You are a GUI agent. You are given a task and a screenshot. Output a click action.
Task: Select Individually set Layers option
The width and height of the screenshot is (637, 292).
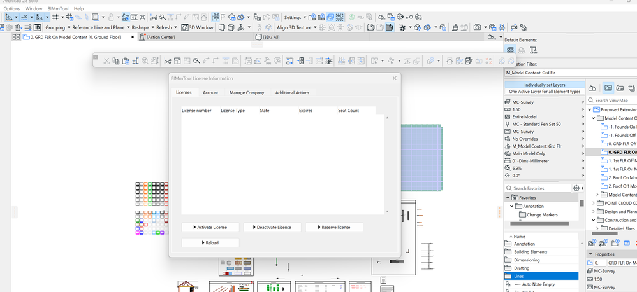point(544,85)
